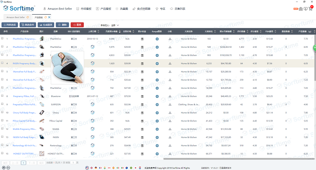Screen dimensions: 316x170
Task: Sort by 月度预计销量 column arrows
Action: click(x=120, y=32)
